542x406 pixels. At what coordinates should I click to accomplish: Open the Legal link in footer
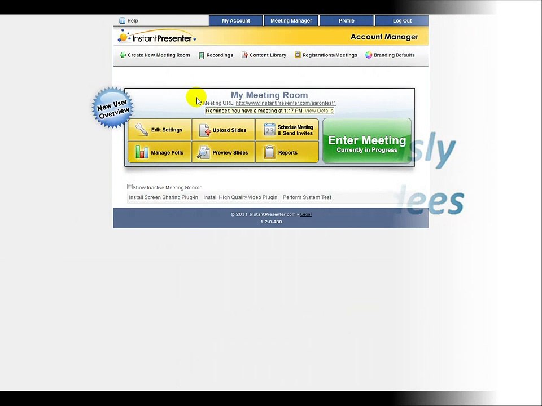[306, 214]
